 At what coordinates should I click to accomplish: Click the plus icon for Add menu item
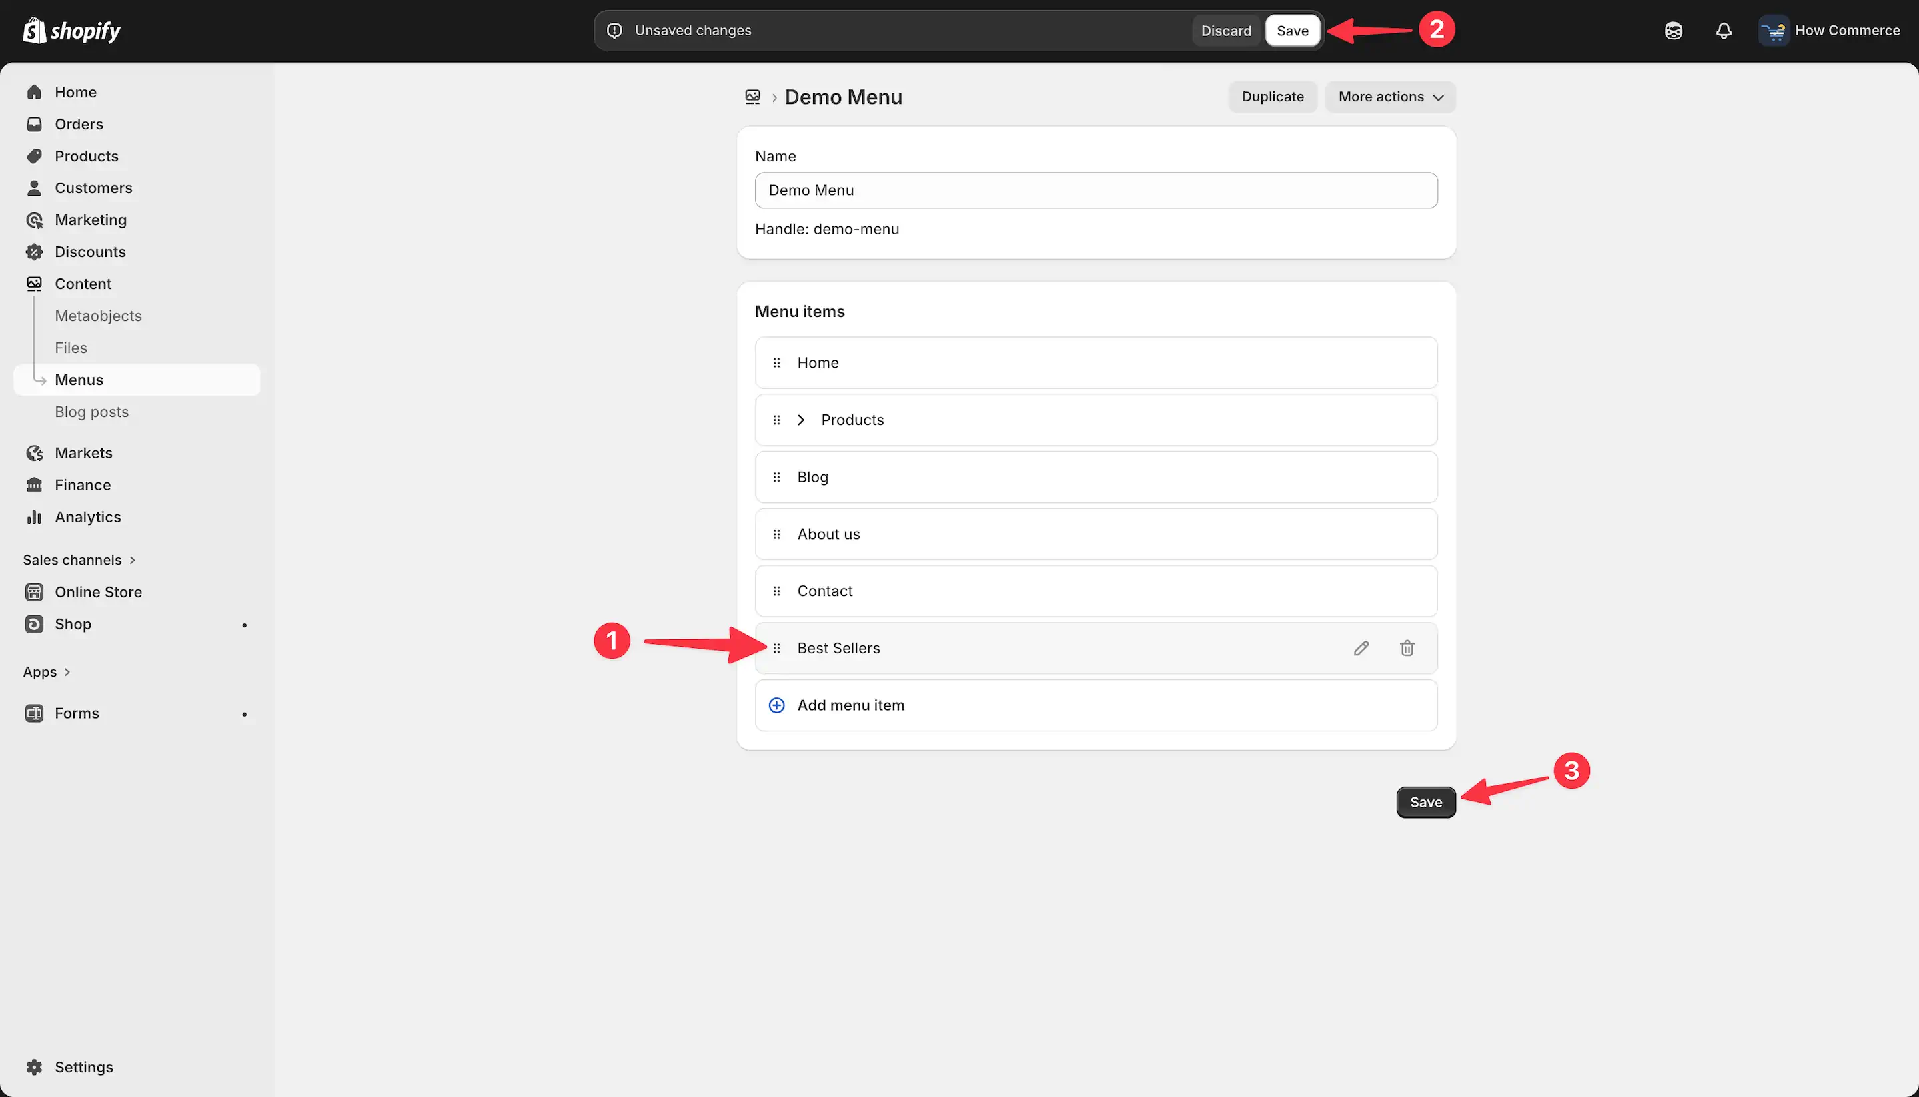(x=776, y=705)
